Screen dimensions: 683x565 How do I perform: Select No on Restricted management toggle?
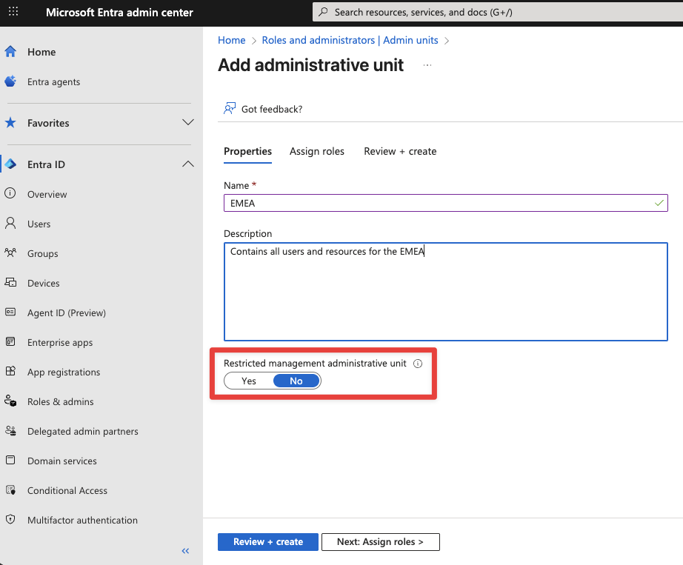(296, 381)
